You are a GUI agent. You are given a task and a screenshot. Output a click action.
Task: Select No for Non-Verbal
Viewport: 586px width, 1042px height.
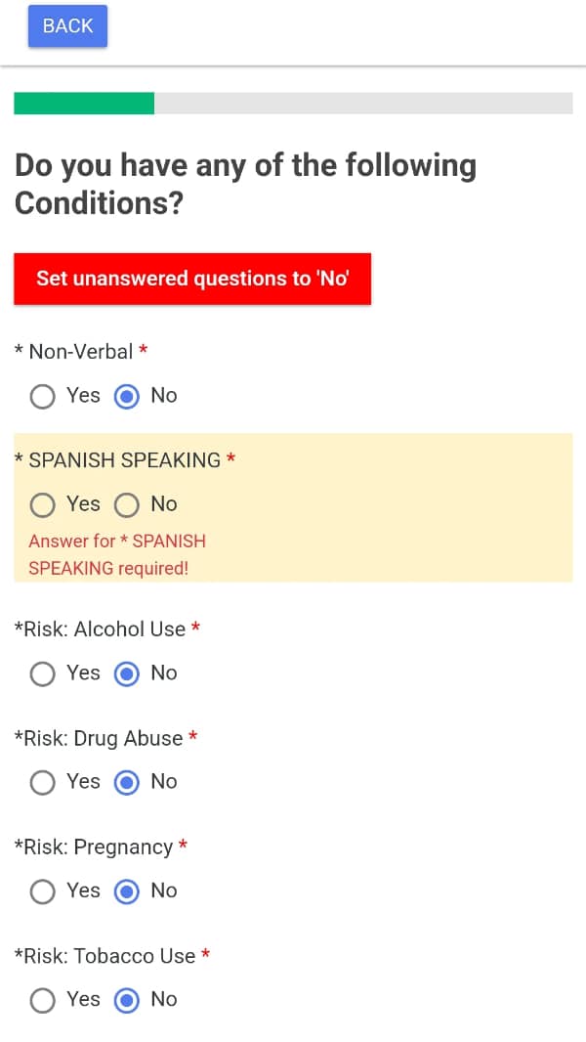coord(127,396)
